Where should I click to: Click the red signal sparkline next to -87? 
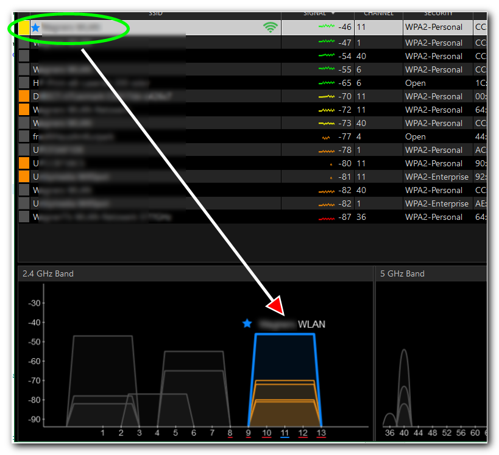pos(326,219)
